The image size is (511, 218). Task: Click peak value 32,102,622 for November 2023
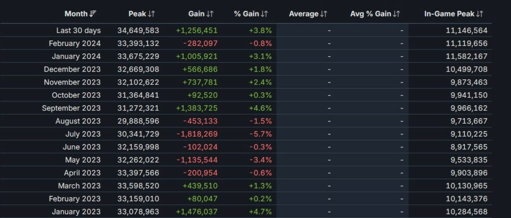pos(138,82)
